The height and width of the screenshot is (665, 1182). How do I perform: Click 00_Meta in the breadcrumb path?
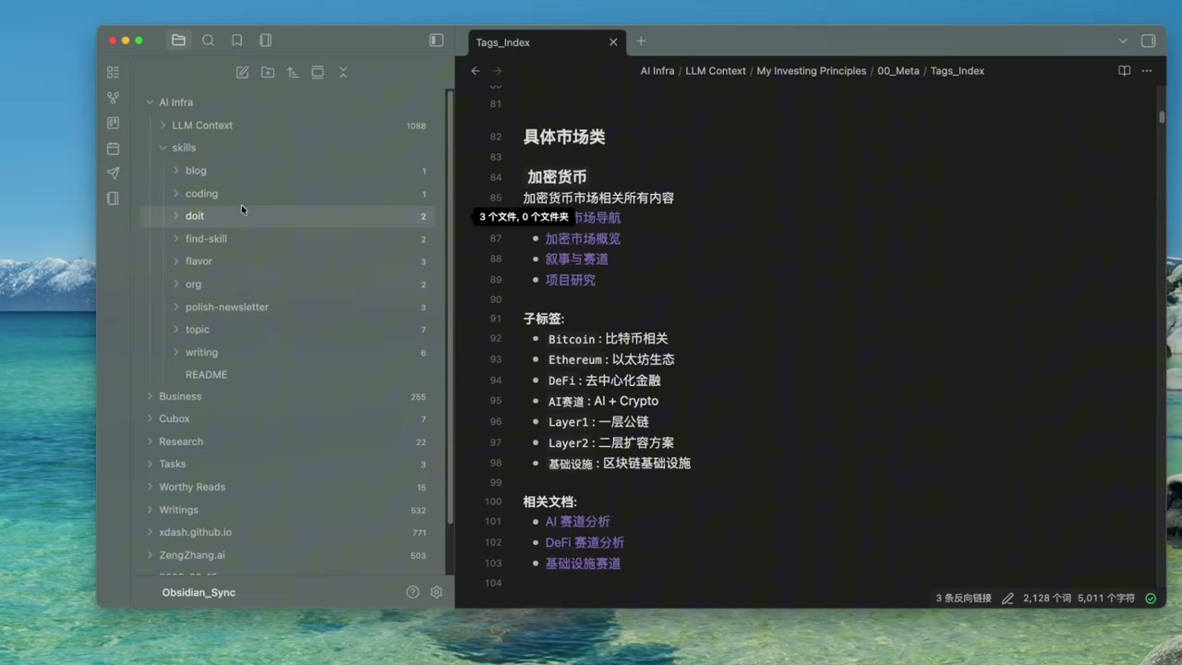pos(897,70)
